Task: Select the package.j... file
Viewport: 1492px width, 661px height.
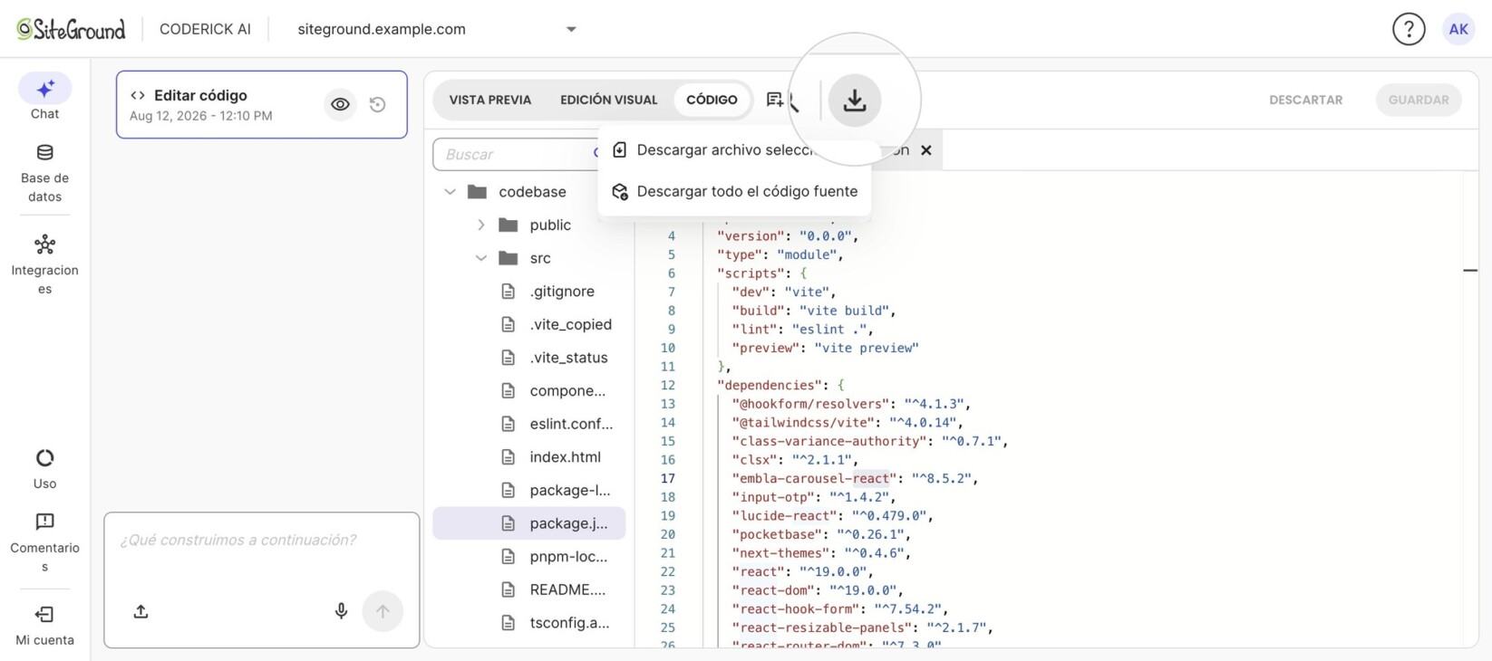Action: point(528,523)
